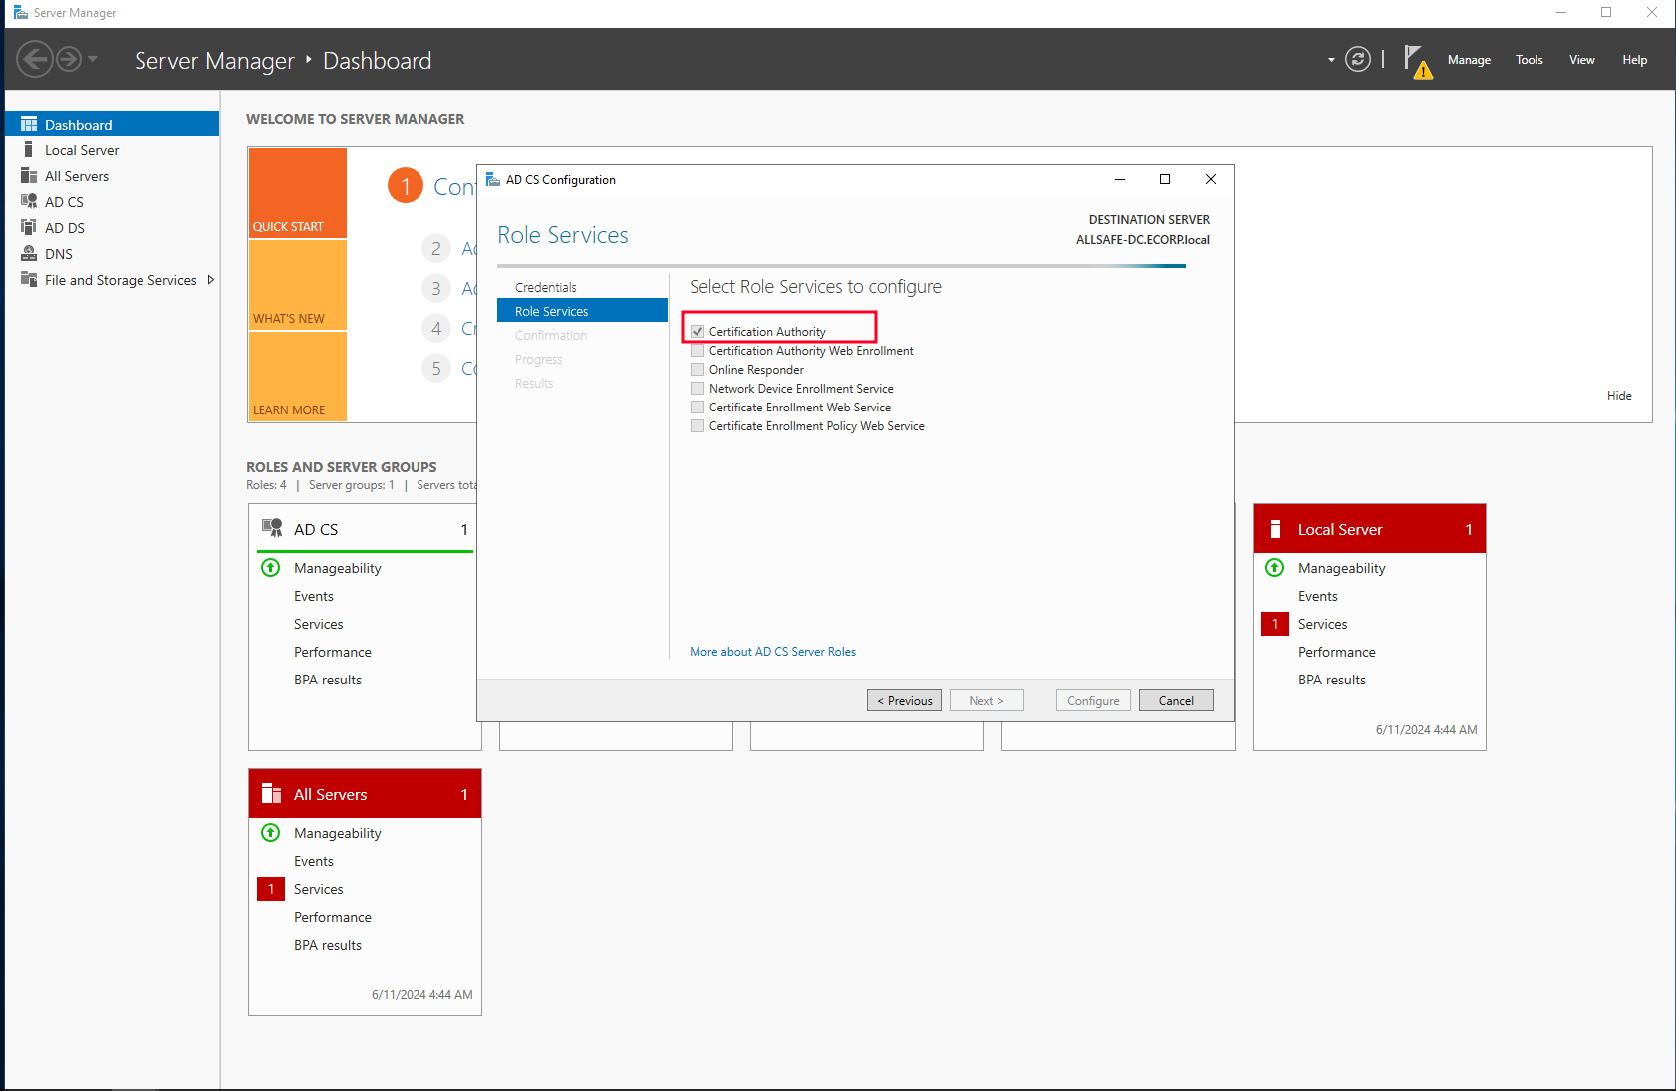Select Dashboard icon in sidebar
Screen dimensions: 1676x1091
point(29,124)
